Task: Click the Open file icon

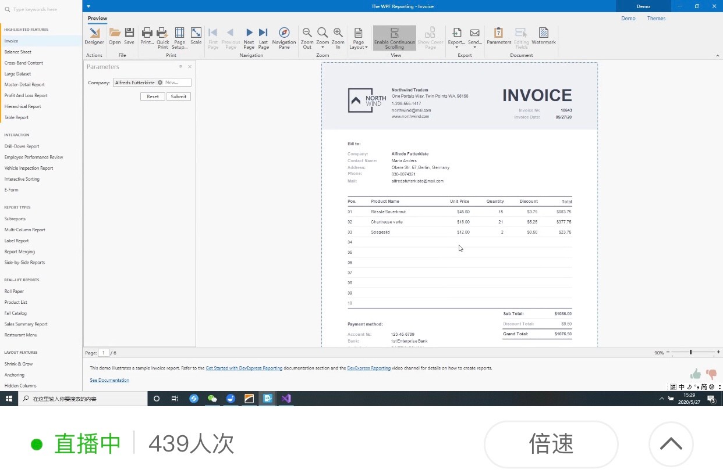Action: click(x=115, y=36)
